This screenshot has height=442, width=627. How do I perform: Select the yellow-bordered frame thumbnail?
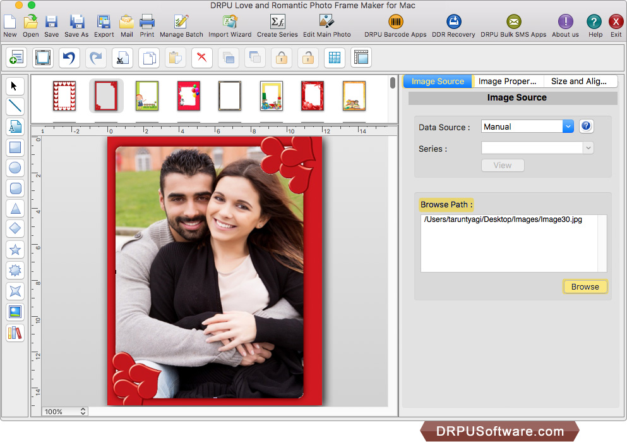pyautogui.click(x=272, y=96)
